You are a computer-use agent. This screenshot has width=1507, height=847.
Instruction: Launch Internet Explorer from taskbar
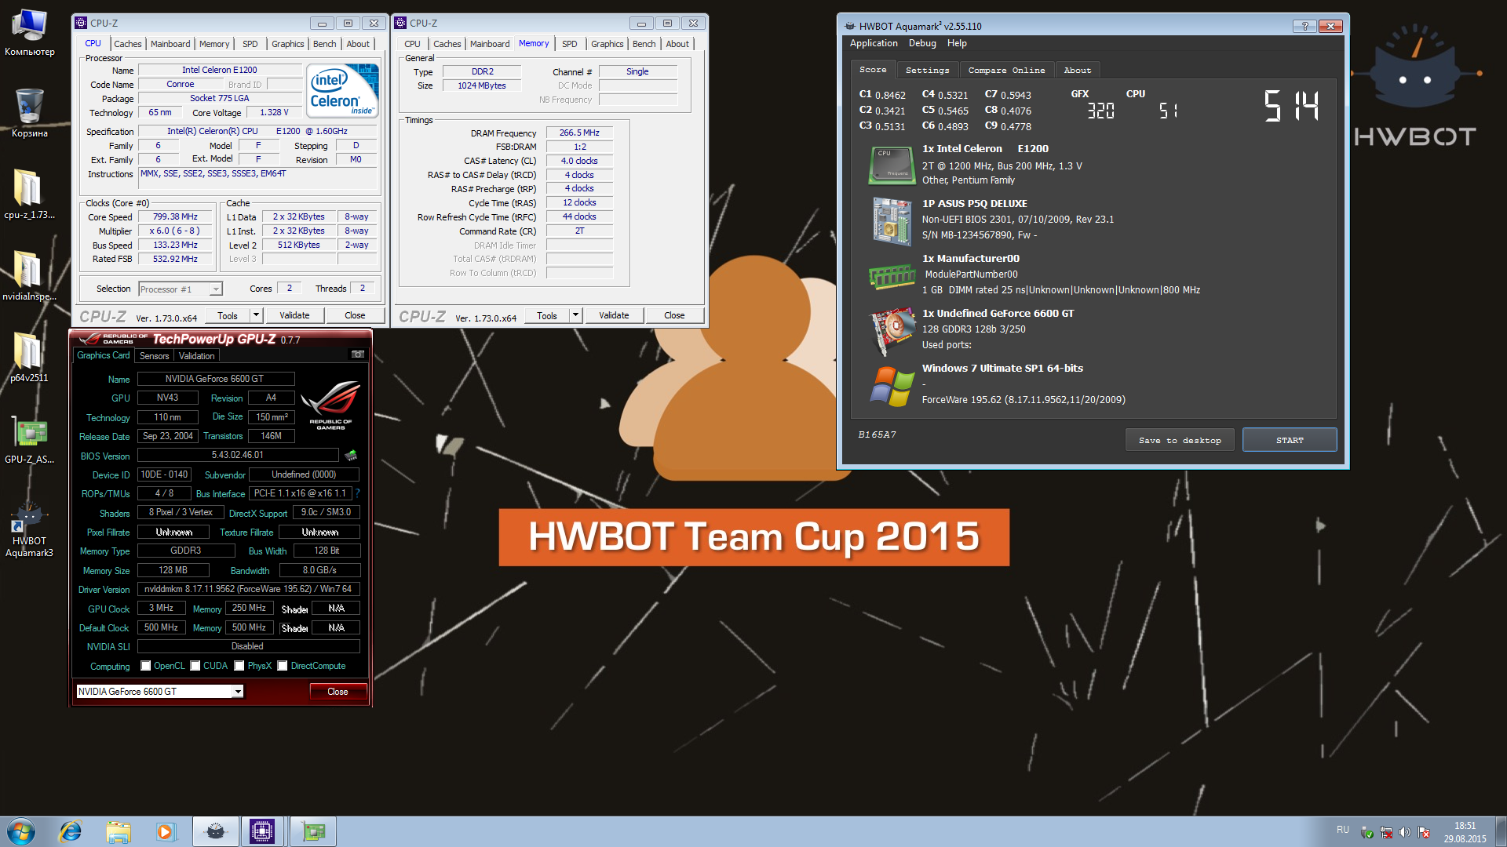[x=71, y=831]
